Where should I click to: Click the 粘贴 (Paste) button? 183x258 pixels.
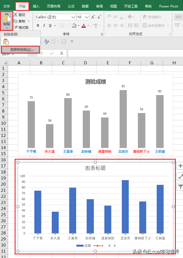(x=7, y=21)
